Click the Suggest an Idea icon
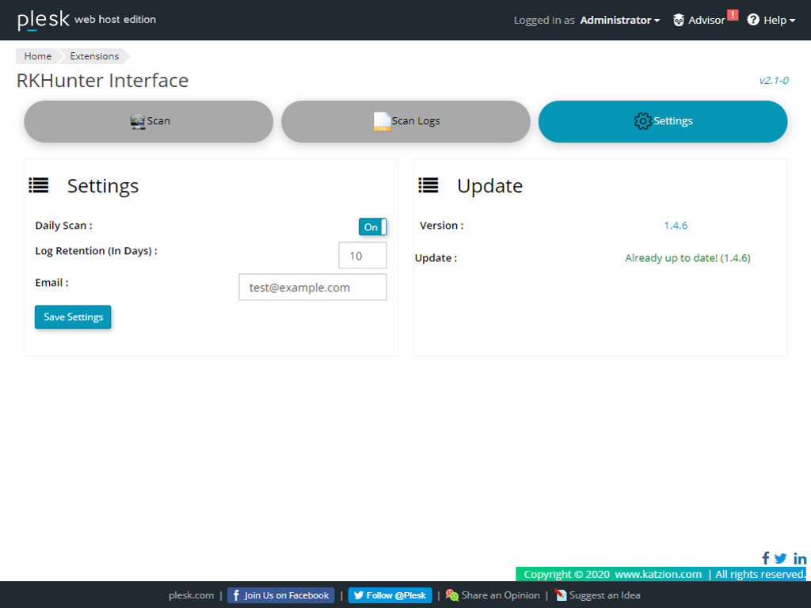811x608 pixels. click(x=560, y=595)
